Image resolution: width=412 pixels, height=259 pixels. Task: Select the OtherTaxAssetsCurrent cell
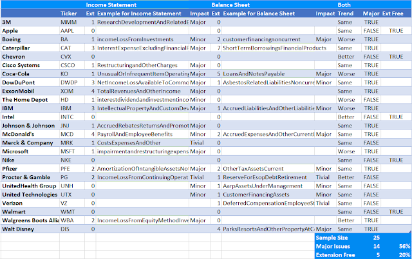(268, 169)
